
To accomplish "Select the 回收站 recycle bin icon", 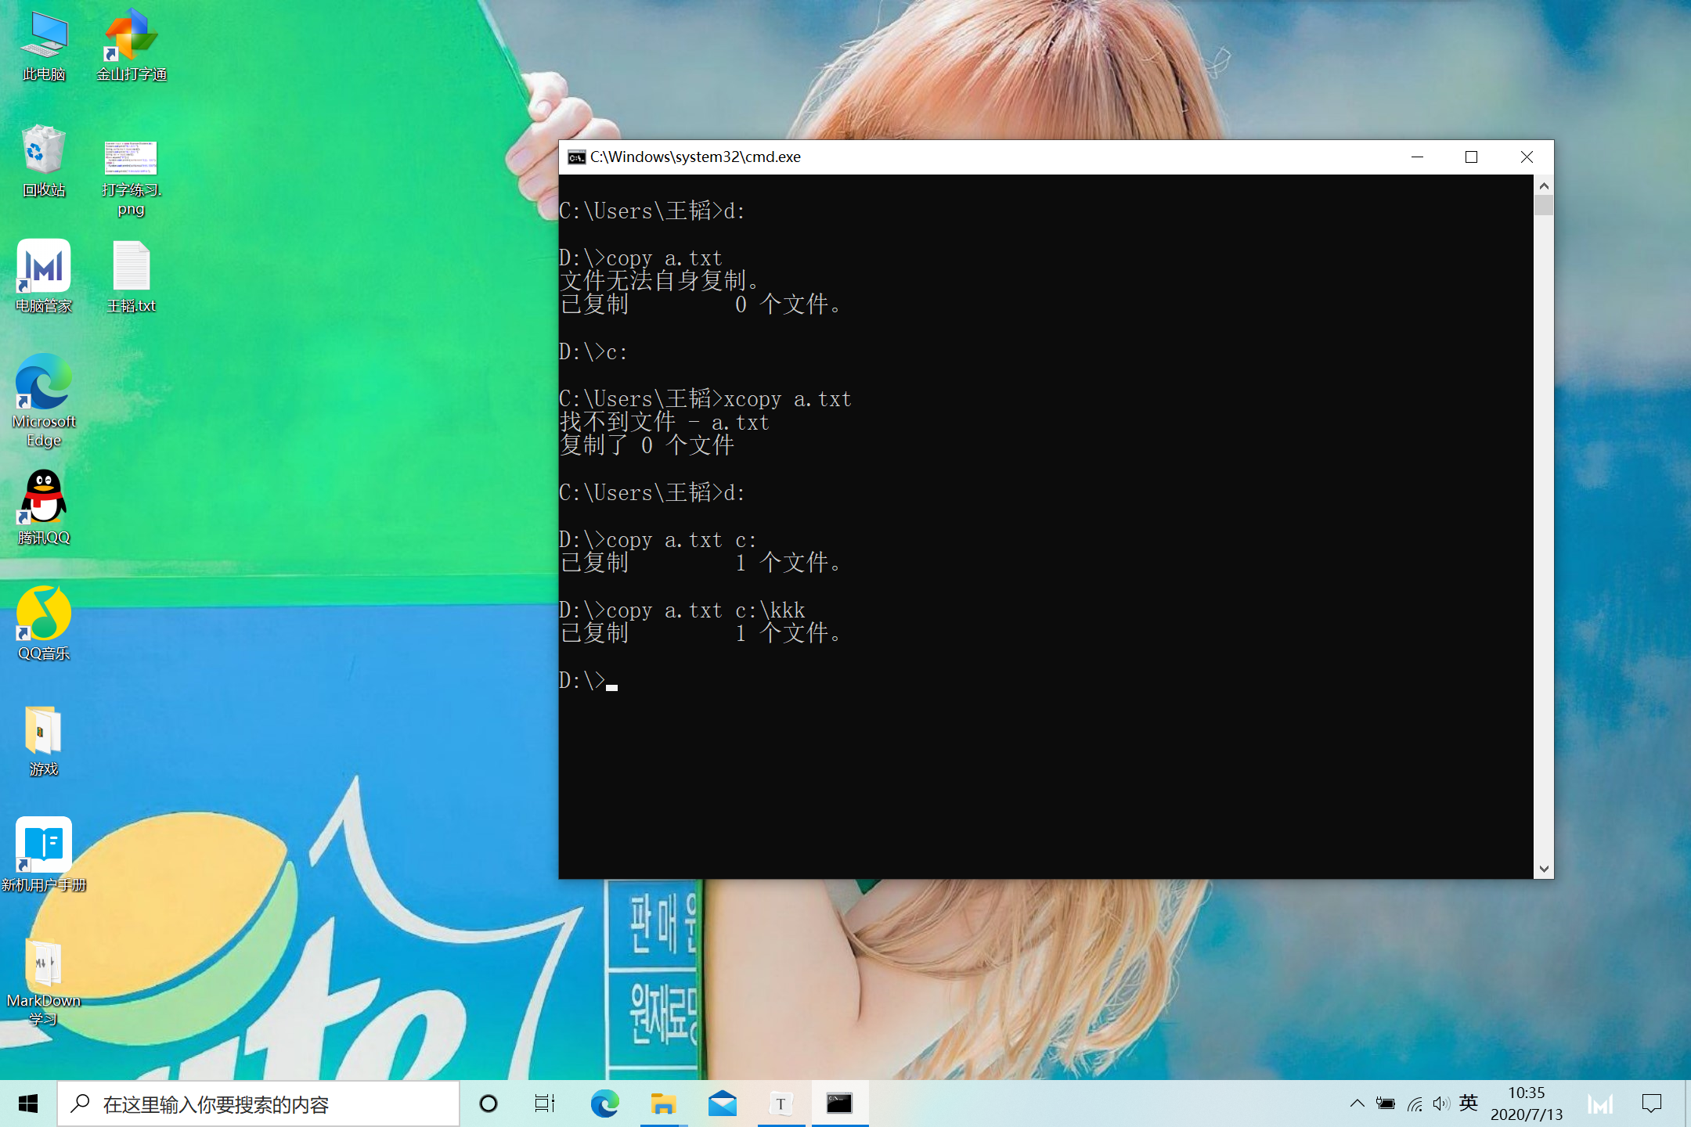I will (x=44, y=150).
